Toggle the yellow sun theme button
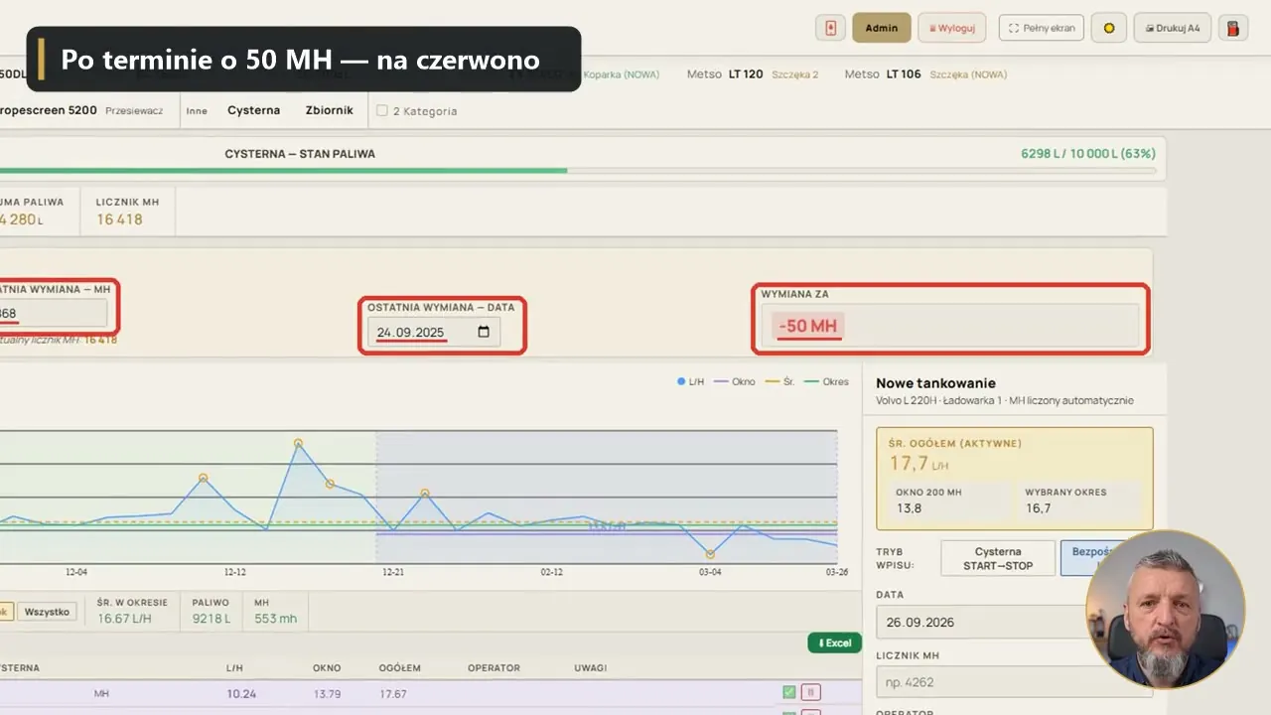 1108,28
